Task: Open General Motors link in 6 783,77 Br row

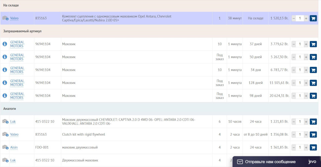Action: (17, 70)
